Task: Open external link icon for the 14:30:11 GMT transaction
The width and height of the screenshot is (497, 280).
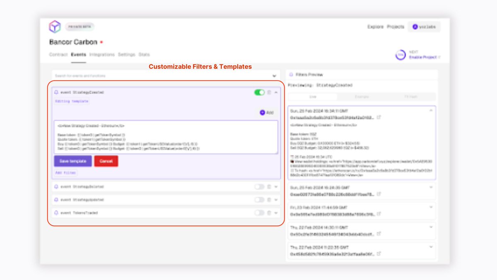Action: pyautogui.click(x=379, y=234)
